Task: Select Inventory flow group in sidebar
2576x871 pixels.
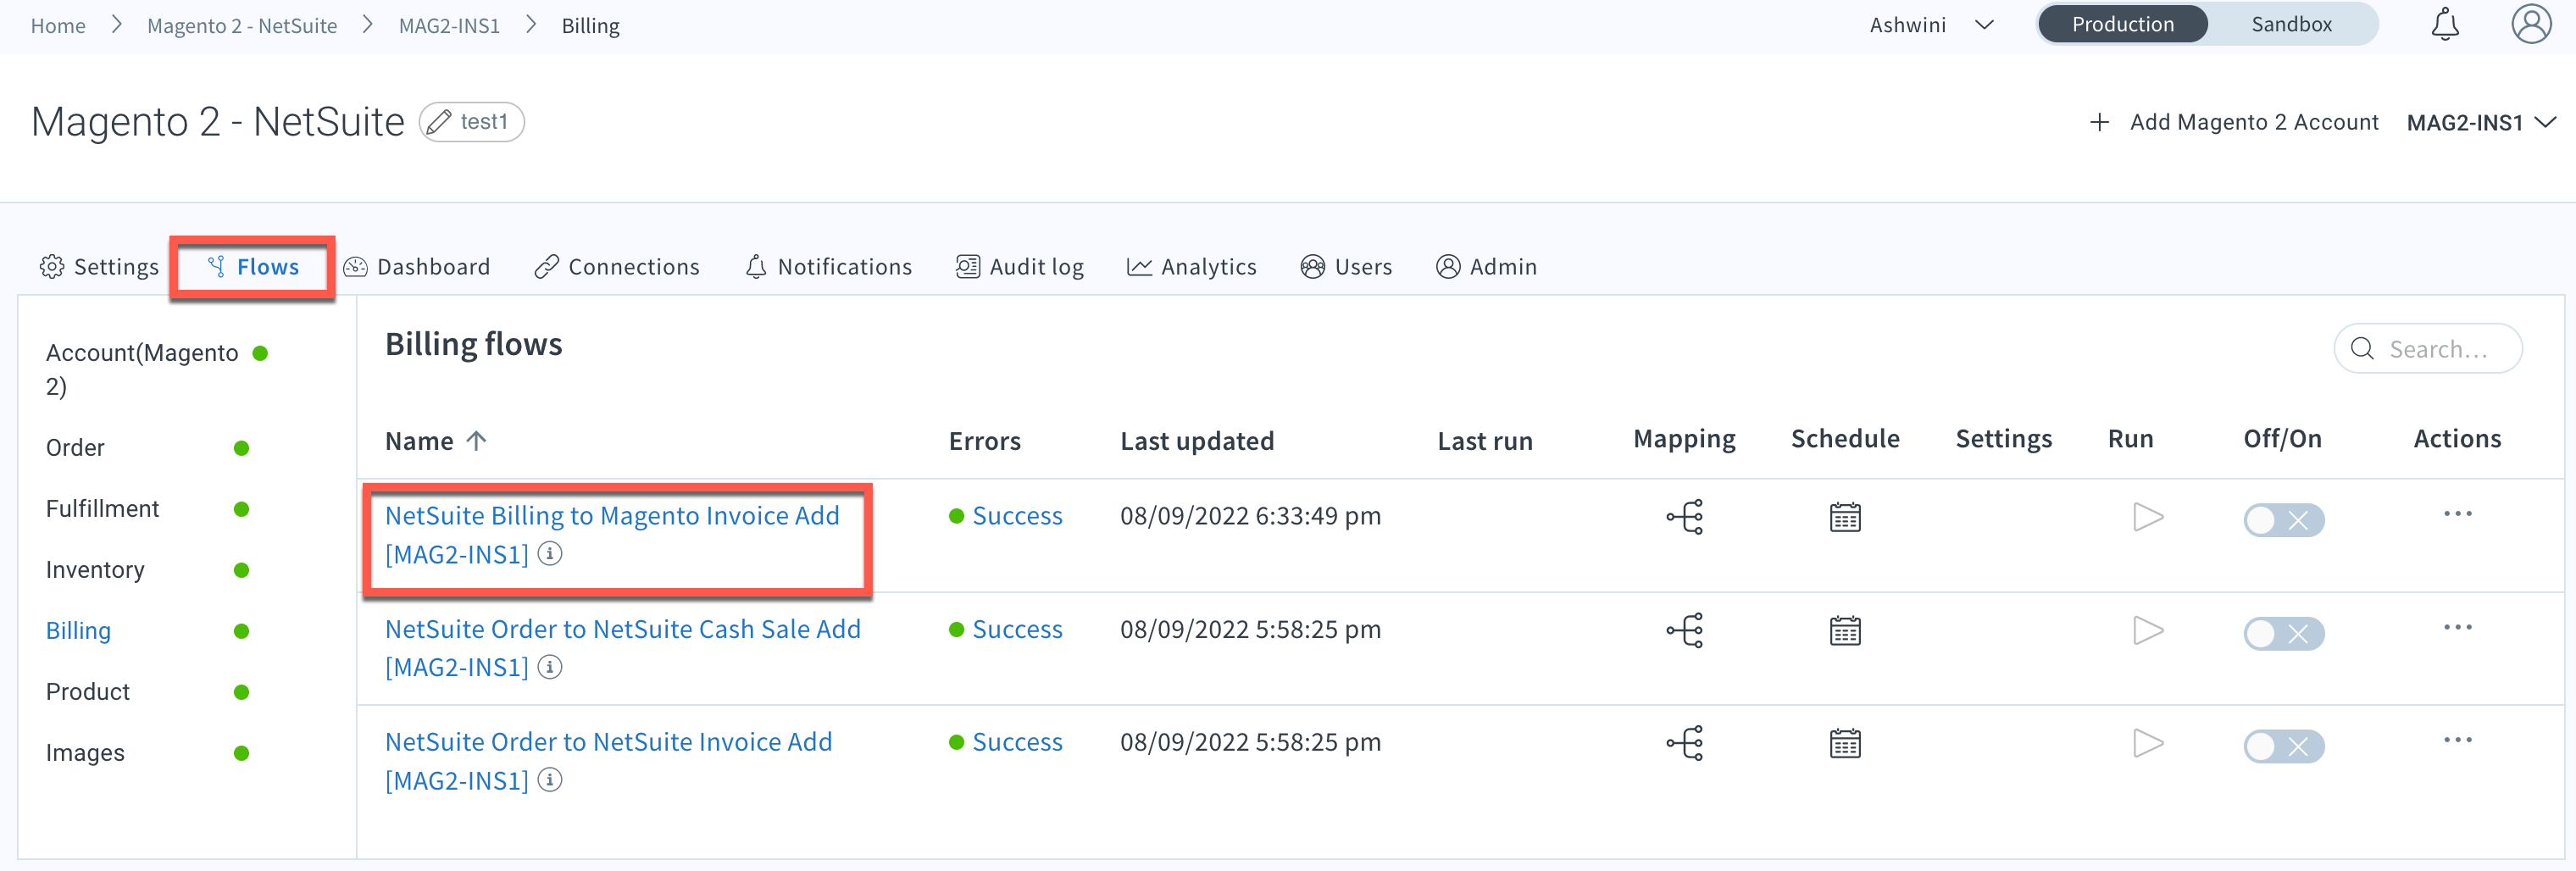Action: coord(95,570)
